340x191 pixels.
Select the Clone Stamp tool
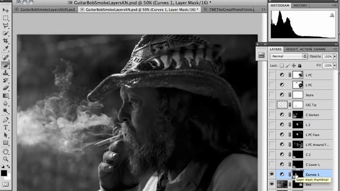(x=6, y=73)
